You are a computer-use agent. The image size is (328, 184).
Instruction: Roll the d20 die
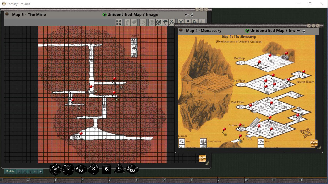pyautogui.click(x=55, y=169)
